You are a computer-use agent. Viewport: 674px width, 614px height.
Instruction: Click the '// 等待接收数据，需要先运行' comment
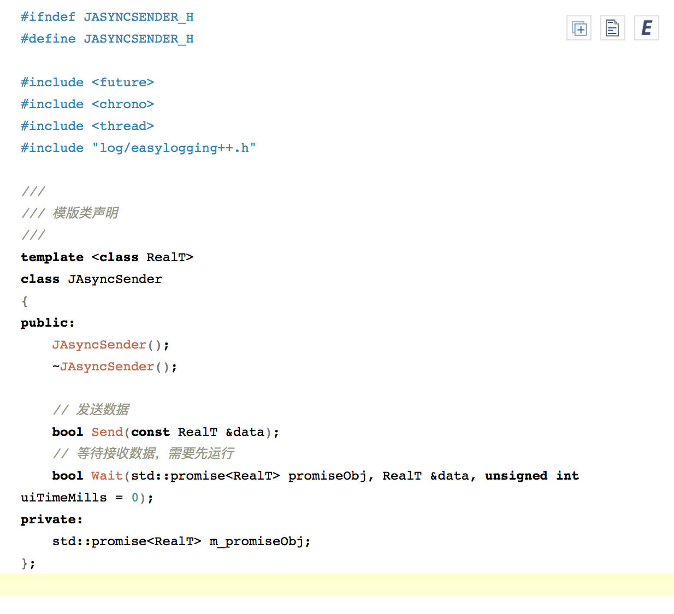[x=144, y=453]
